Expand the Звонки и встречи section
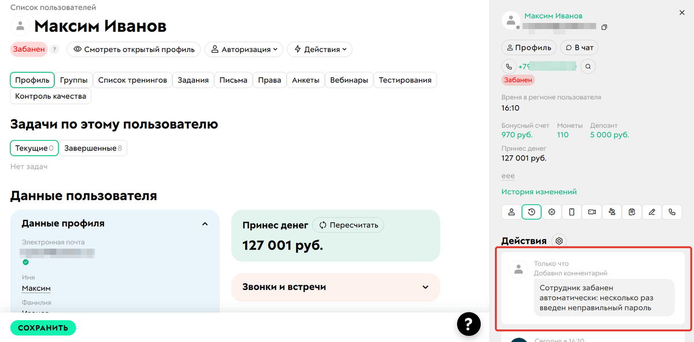694x342 pixels. click(426, 288)
